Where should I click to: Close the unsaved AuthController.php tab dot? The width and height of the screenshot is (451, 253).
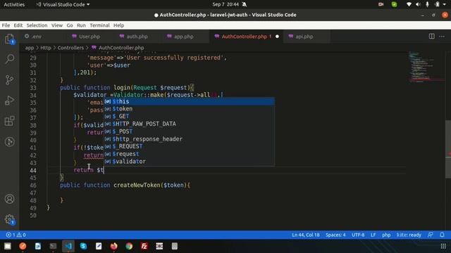(x=277, y=37)
